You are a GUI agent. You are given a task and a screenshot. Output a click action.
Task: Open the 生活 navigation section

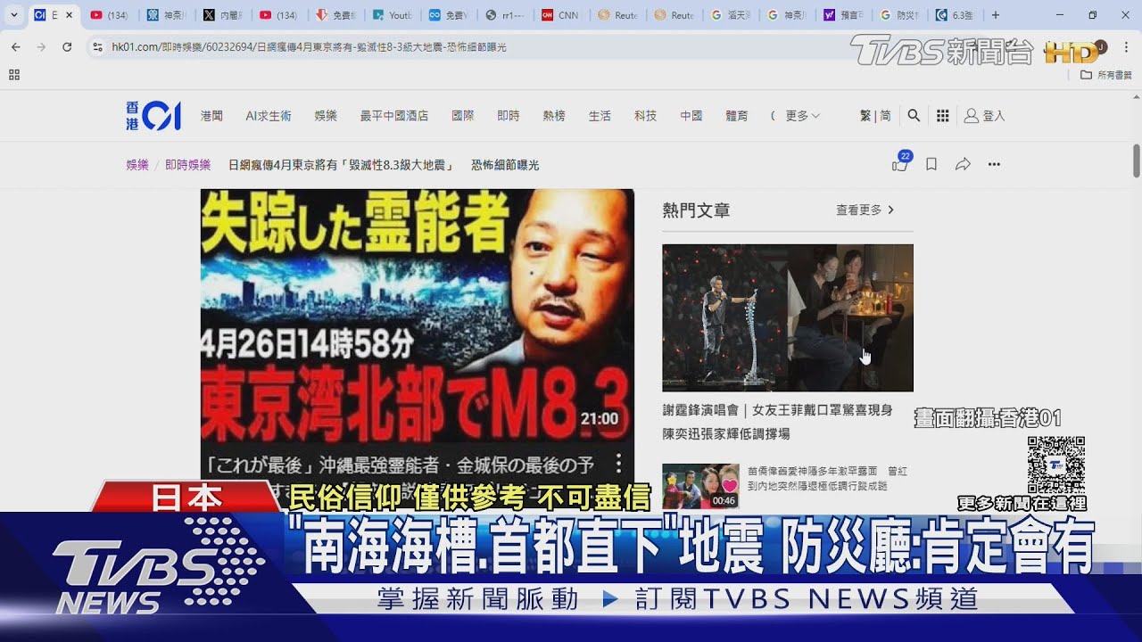(x=600, y=116)
